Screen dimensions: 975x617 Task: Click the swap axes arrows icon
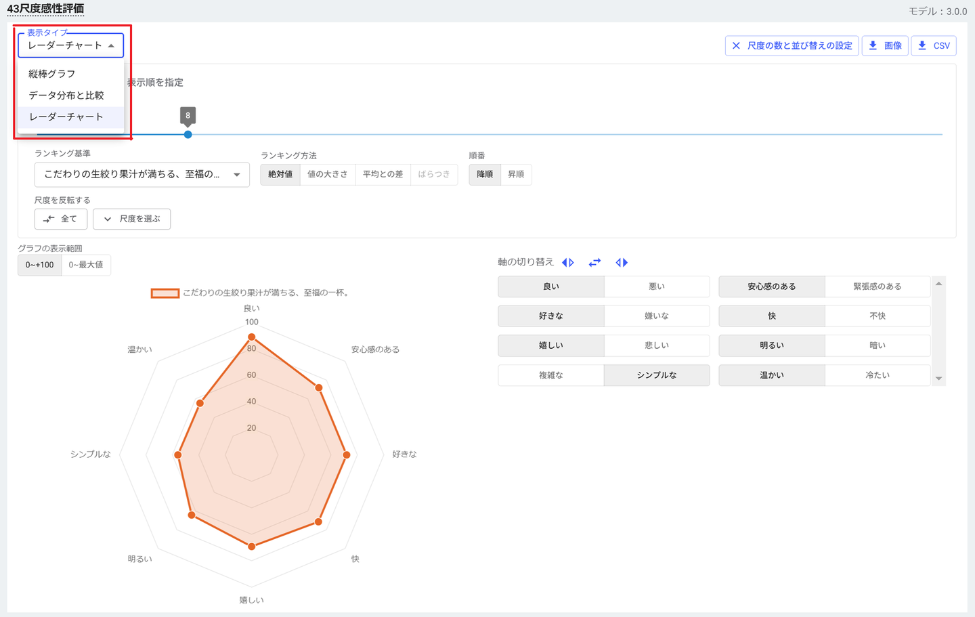594,263
